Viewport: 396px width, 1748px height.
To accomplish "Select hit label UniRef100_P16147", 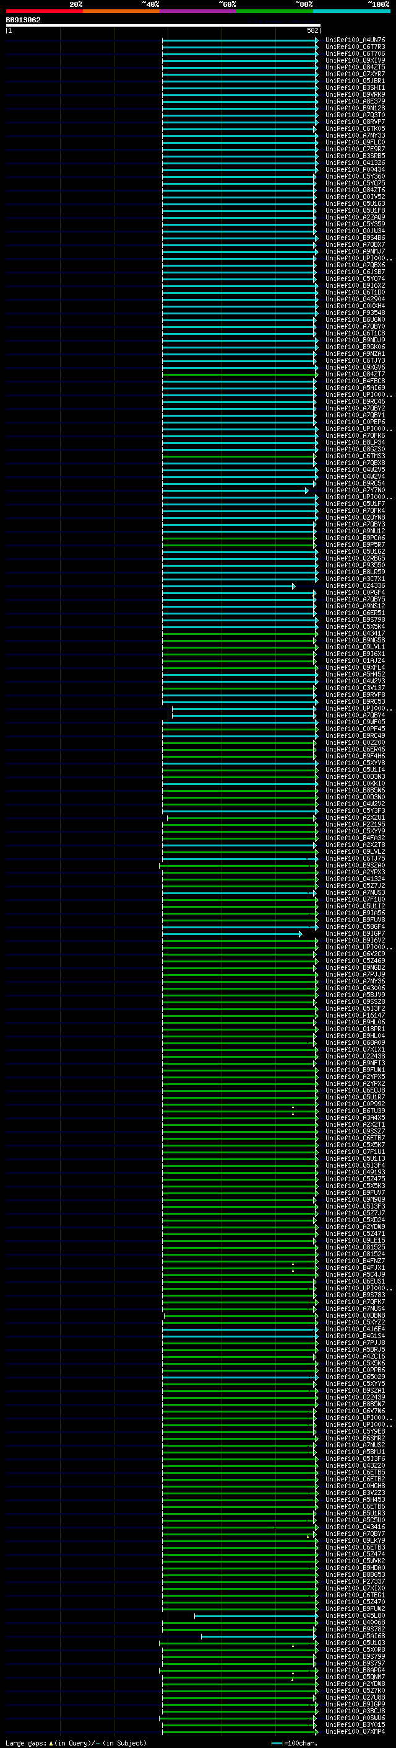I will click(x=355, y=1015).
